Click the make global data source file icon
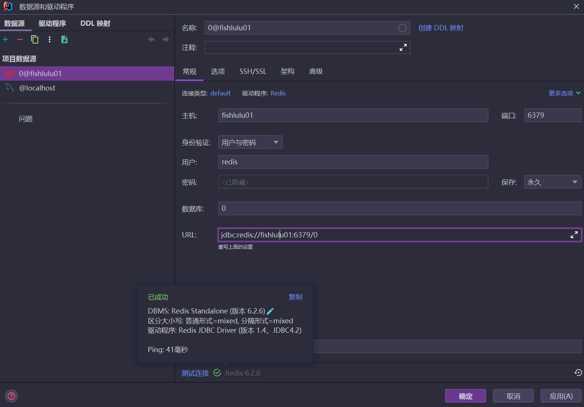584x407 pixels. click(x=64, y=39)
